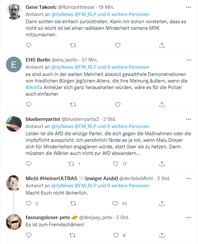Retweet the EHS Berlin tweet

click(x=73, y=104)
